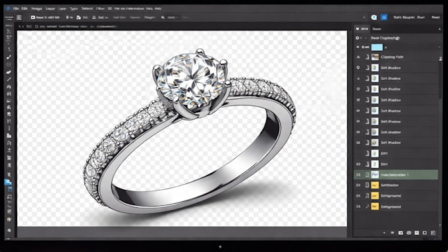448x252 pixels.
Task: Select the Softshadow adjustment layer
Action: (396, 185)
